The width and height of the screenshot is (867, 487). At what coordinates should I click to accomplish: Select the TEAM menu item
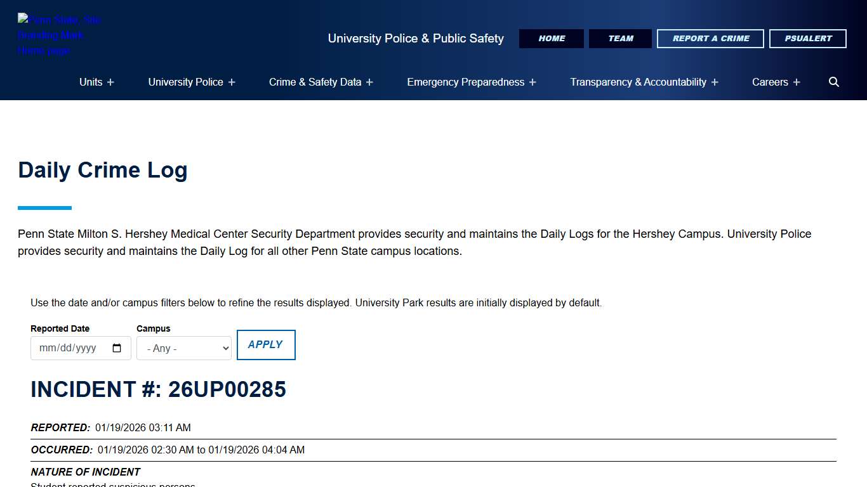pos(620,38)
